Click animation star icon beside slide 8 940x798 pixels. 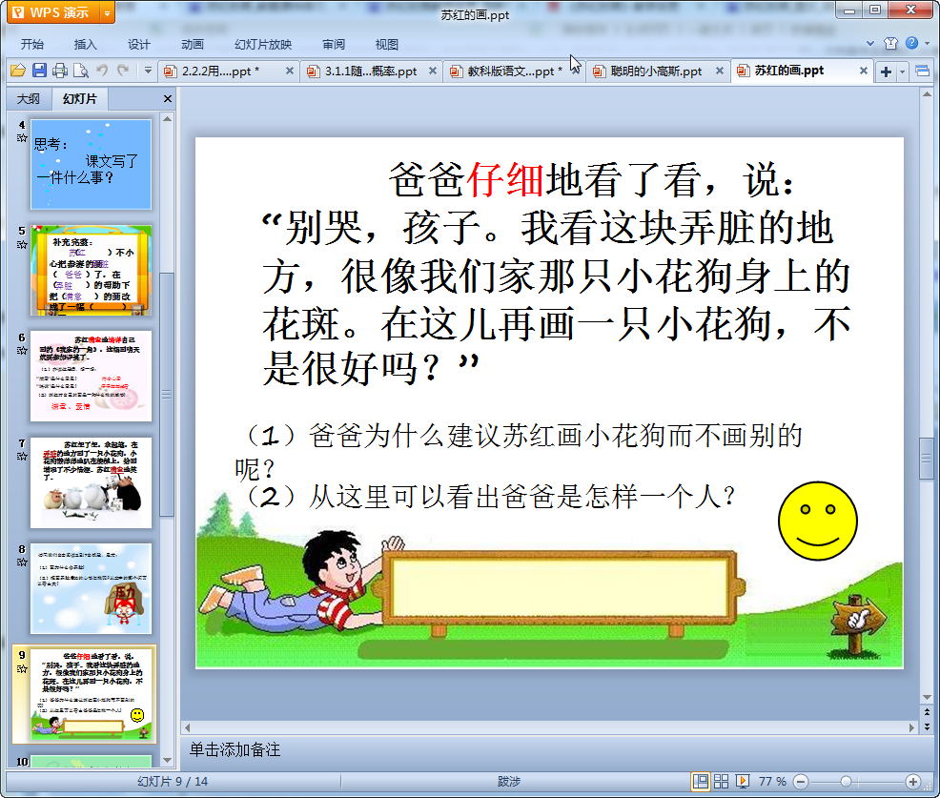(x=22, y=563)
